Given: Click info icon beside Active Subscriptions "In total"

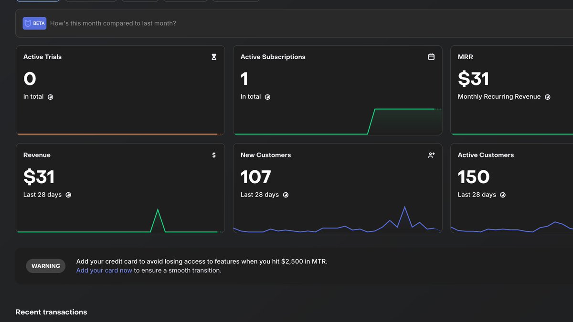Looking at the screenshot, I should (x=267, y=97).
